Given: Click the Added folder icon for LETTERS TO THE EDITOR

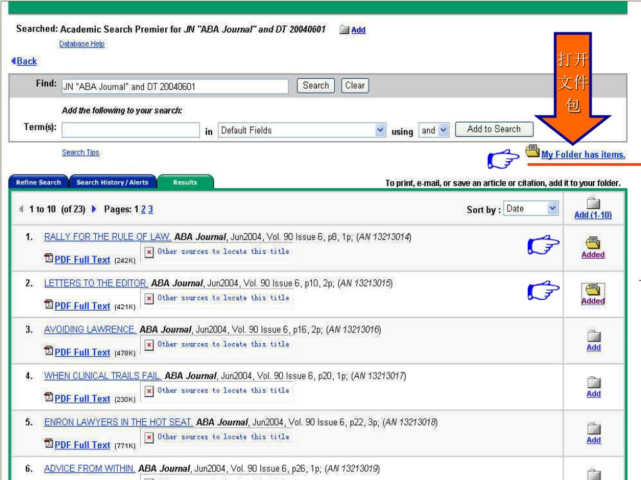Looking at the screenshot, I should (593, 289).
